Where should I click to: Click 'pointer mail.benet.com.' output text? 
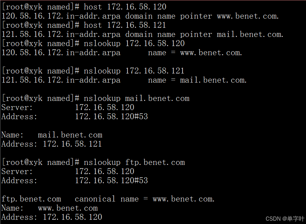231,34
